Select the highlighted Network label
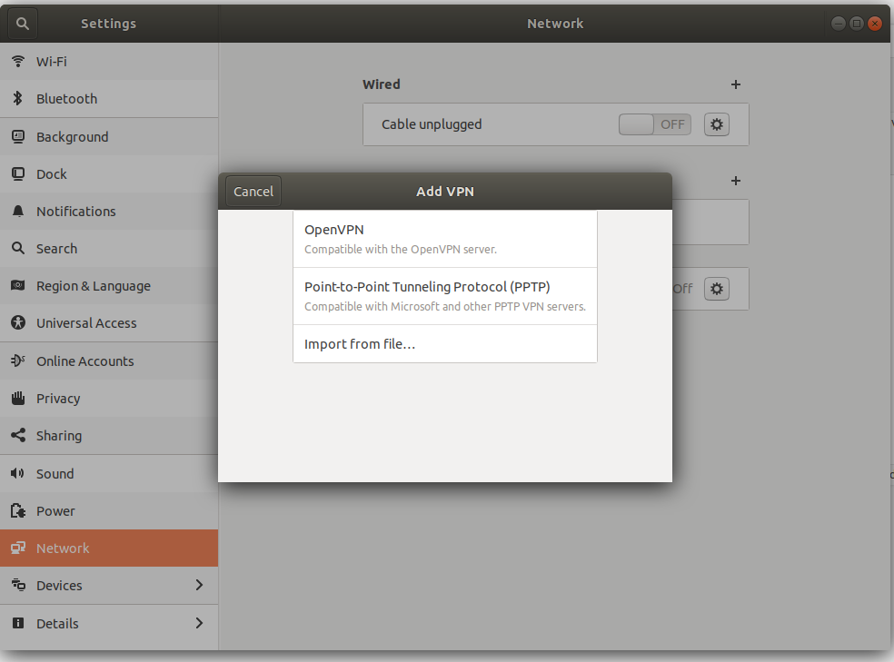 pos(63,548)
